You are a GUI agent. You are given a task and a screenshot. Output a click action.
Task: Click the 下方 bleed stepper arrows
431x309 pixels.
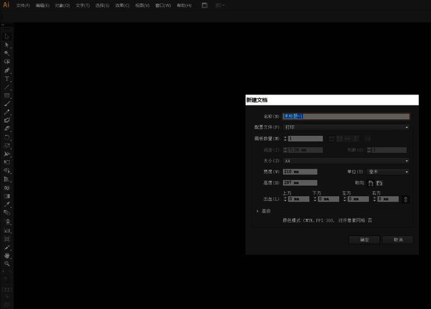[315, 199]
